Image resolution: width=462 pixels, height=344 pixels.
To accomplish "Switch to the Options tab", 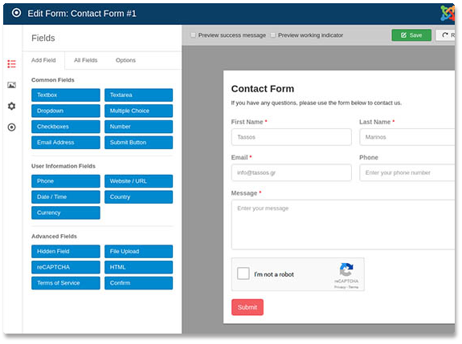I will 126,60.
